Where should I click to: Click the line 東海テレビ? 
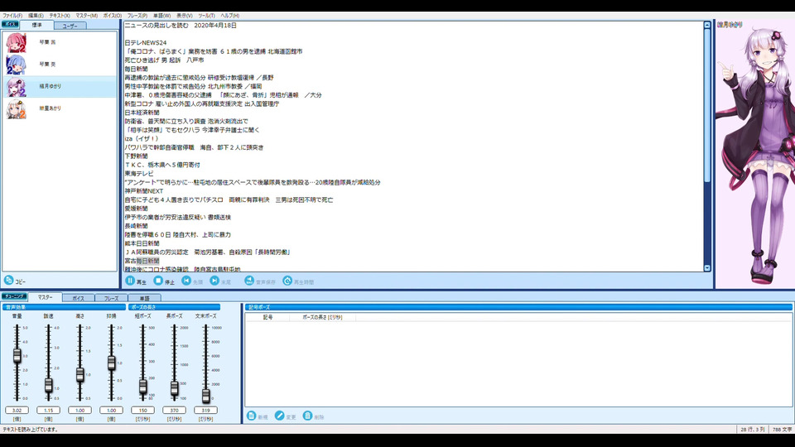click(139, 174)
